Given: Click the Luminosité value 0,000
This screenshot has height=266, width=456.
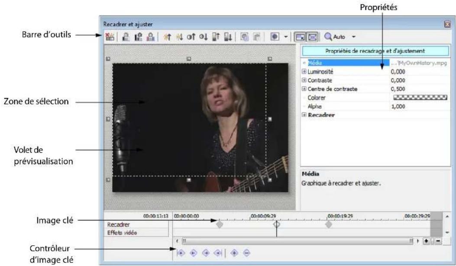Looking at the screenshot, I should [398, 71].
